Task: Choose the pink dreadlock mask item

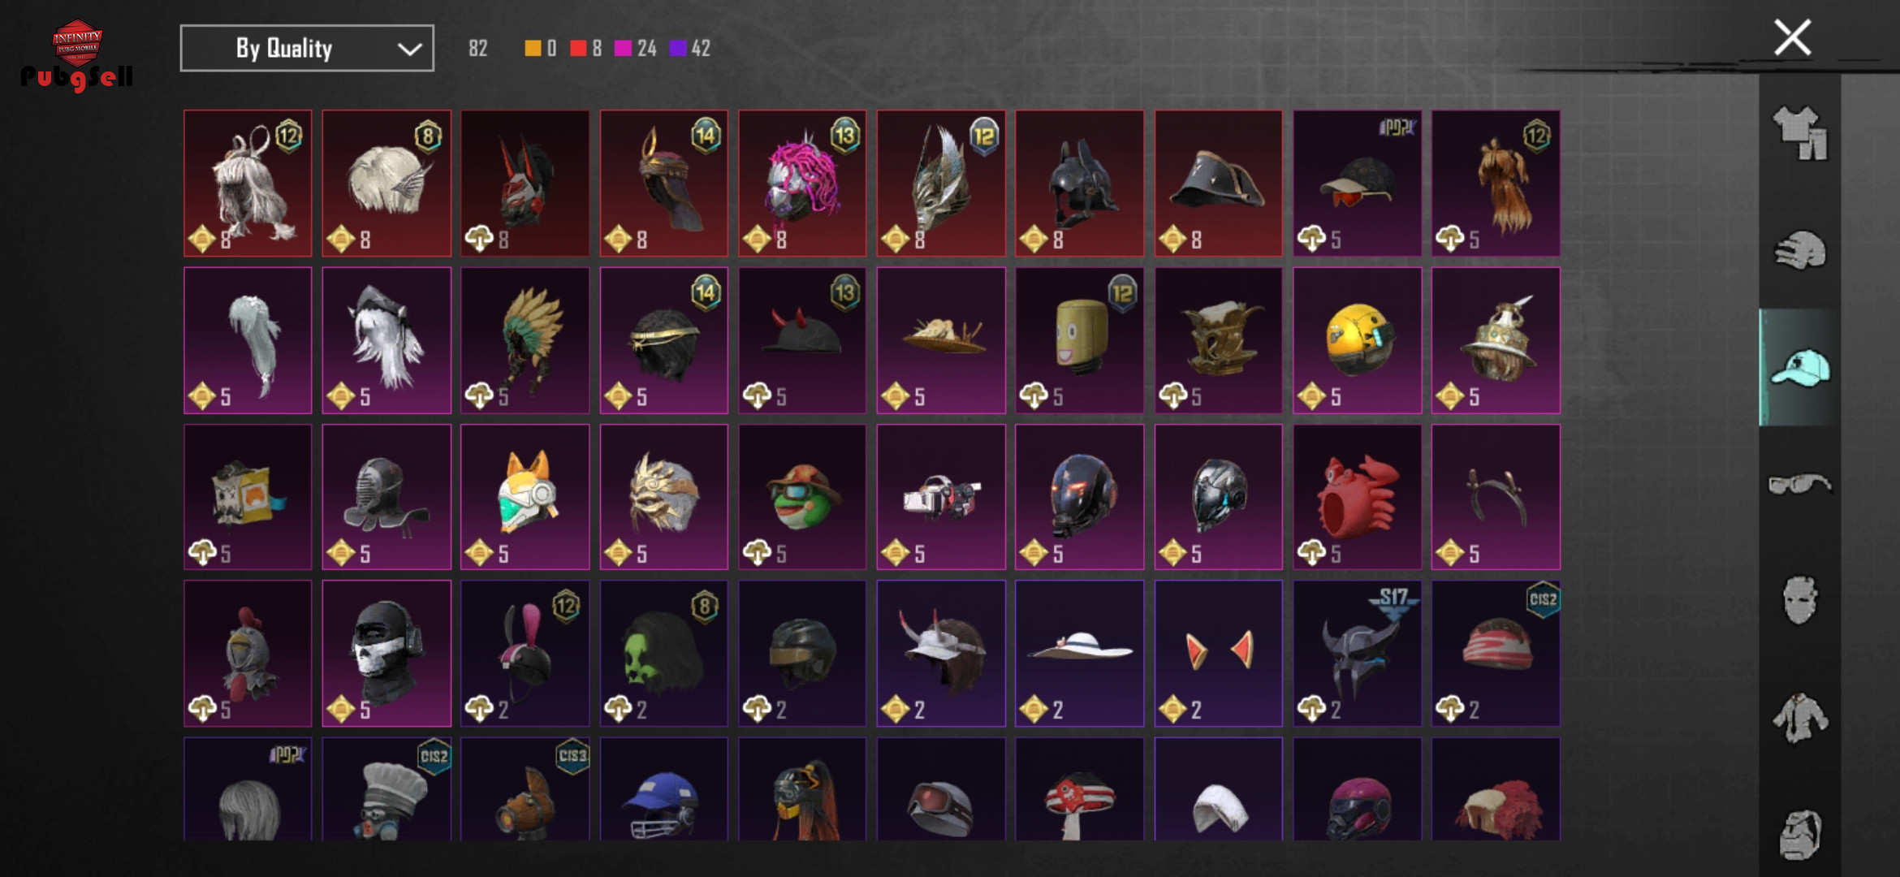Action: point(802,184)
